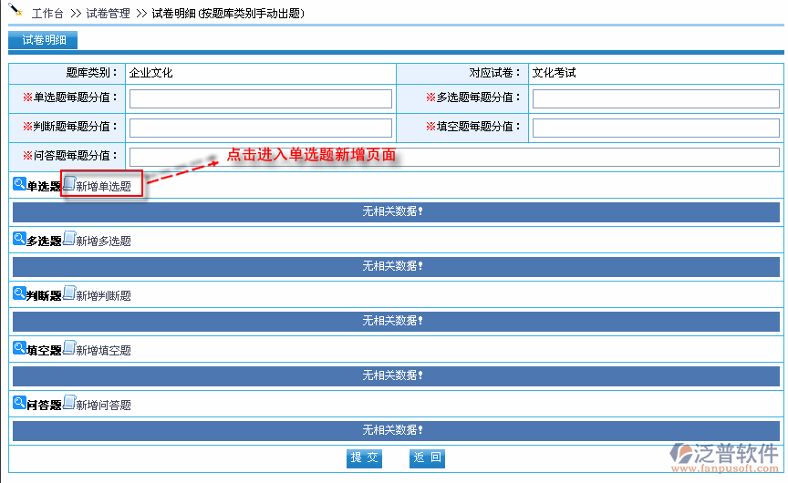Focus the 填空题每题分值 input field
The height and width of the screenshot is (483, 788).
[x=656, y=128]
